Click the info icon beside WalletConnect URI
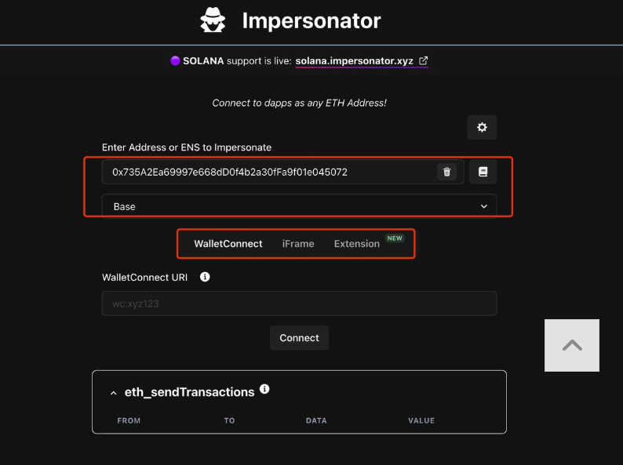623x465 pixels. (205, 277)
